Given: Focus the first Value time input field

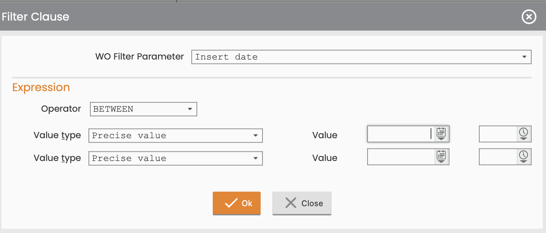Looking at the screenshot, I should pyautogui.click(x=498, y=134).
